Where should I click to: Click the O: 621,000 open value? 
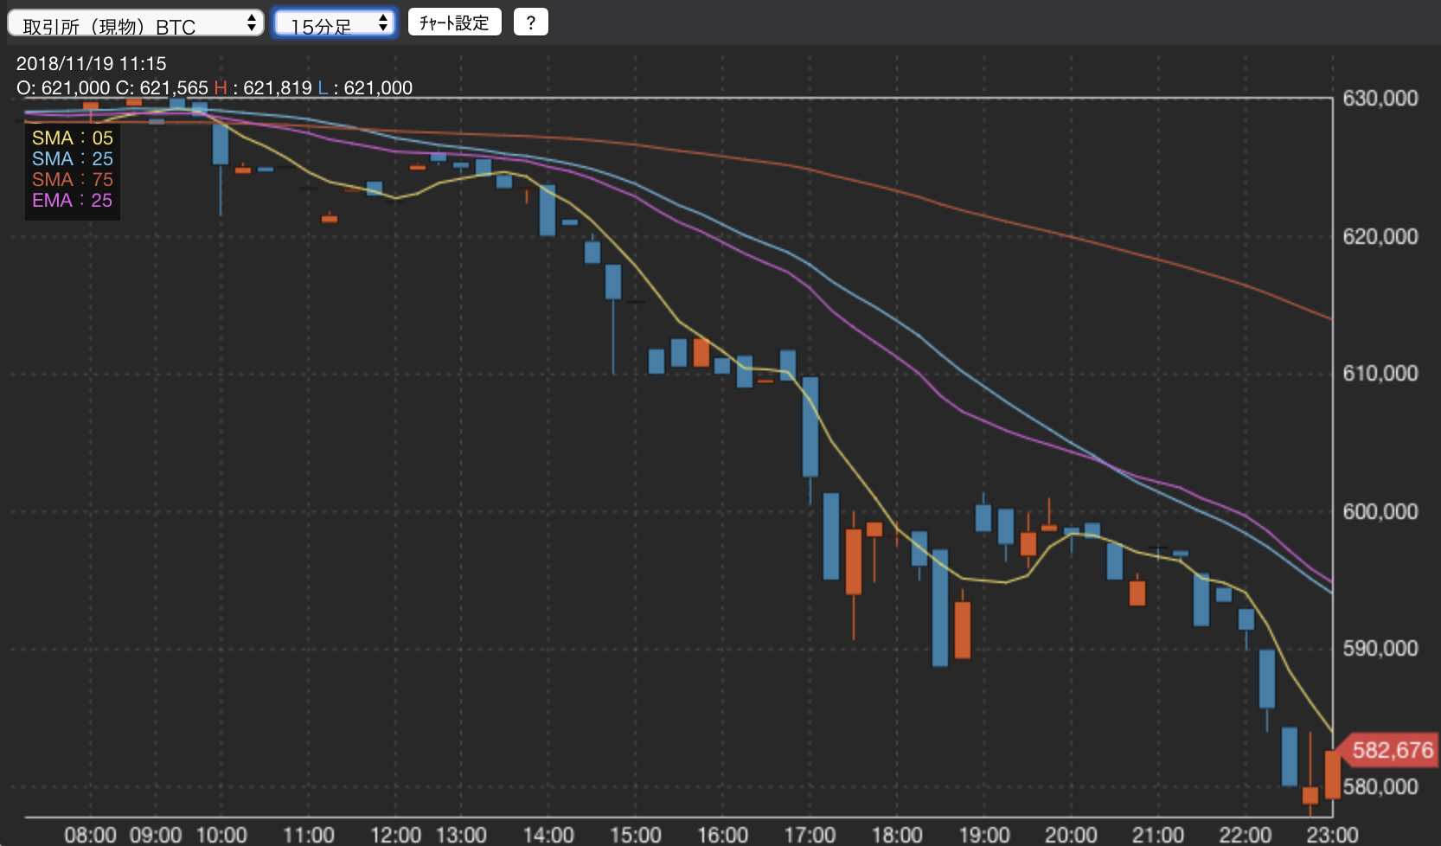(63, 88)
